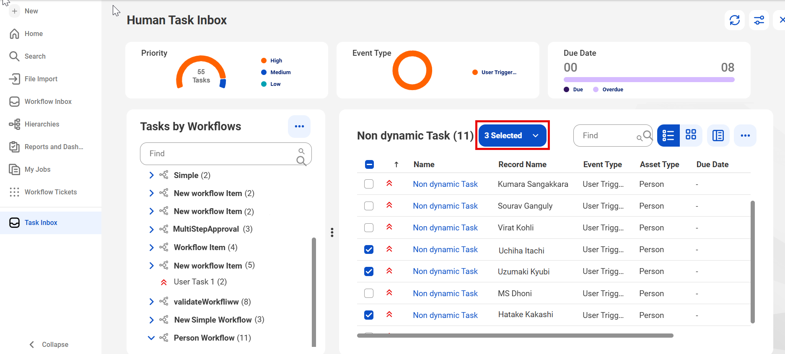Click the vertical three-dot panel divider handle
The image size is (785, 354).
coord(332,233)
